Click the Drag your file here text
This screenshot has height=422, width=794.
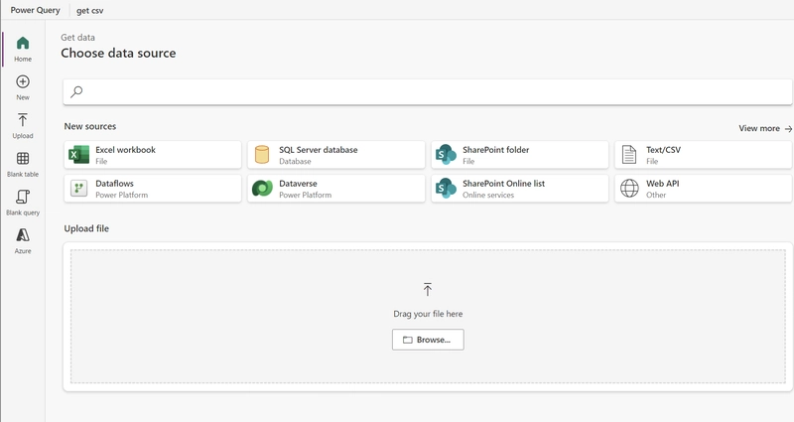tap(428, 314)
